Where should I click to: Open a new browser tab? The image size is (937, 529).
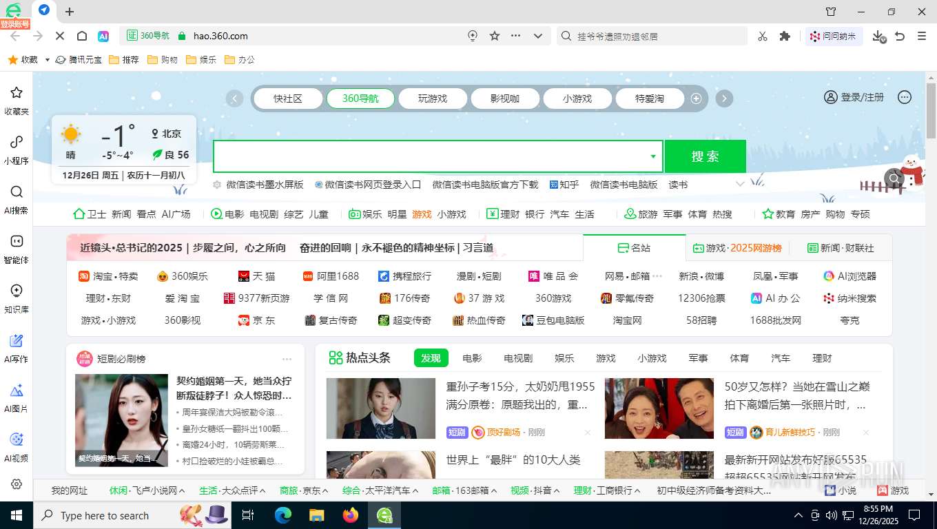click(70, 11)
